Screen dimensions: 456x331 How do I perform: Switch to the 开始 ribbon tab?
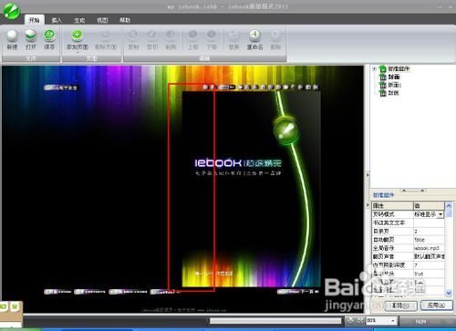pyautogui.click(x=34, y=20)
